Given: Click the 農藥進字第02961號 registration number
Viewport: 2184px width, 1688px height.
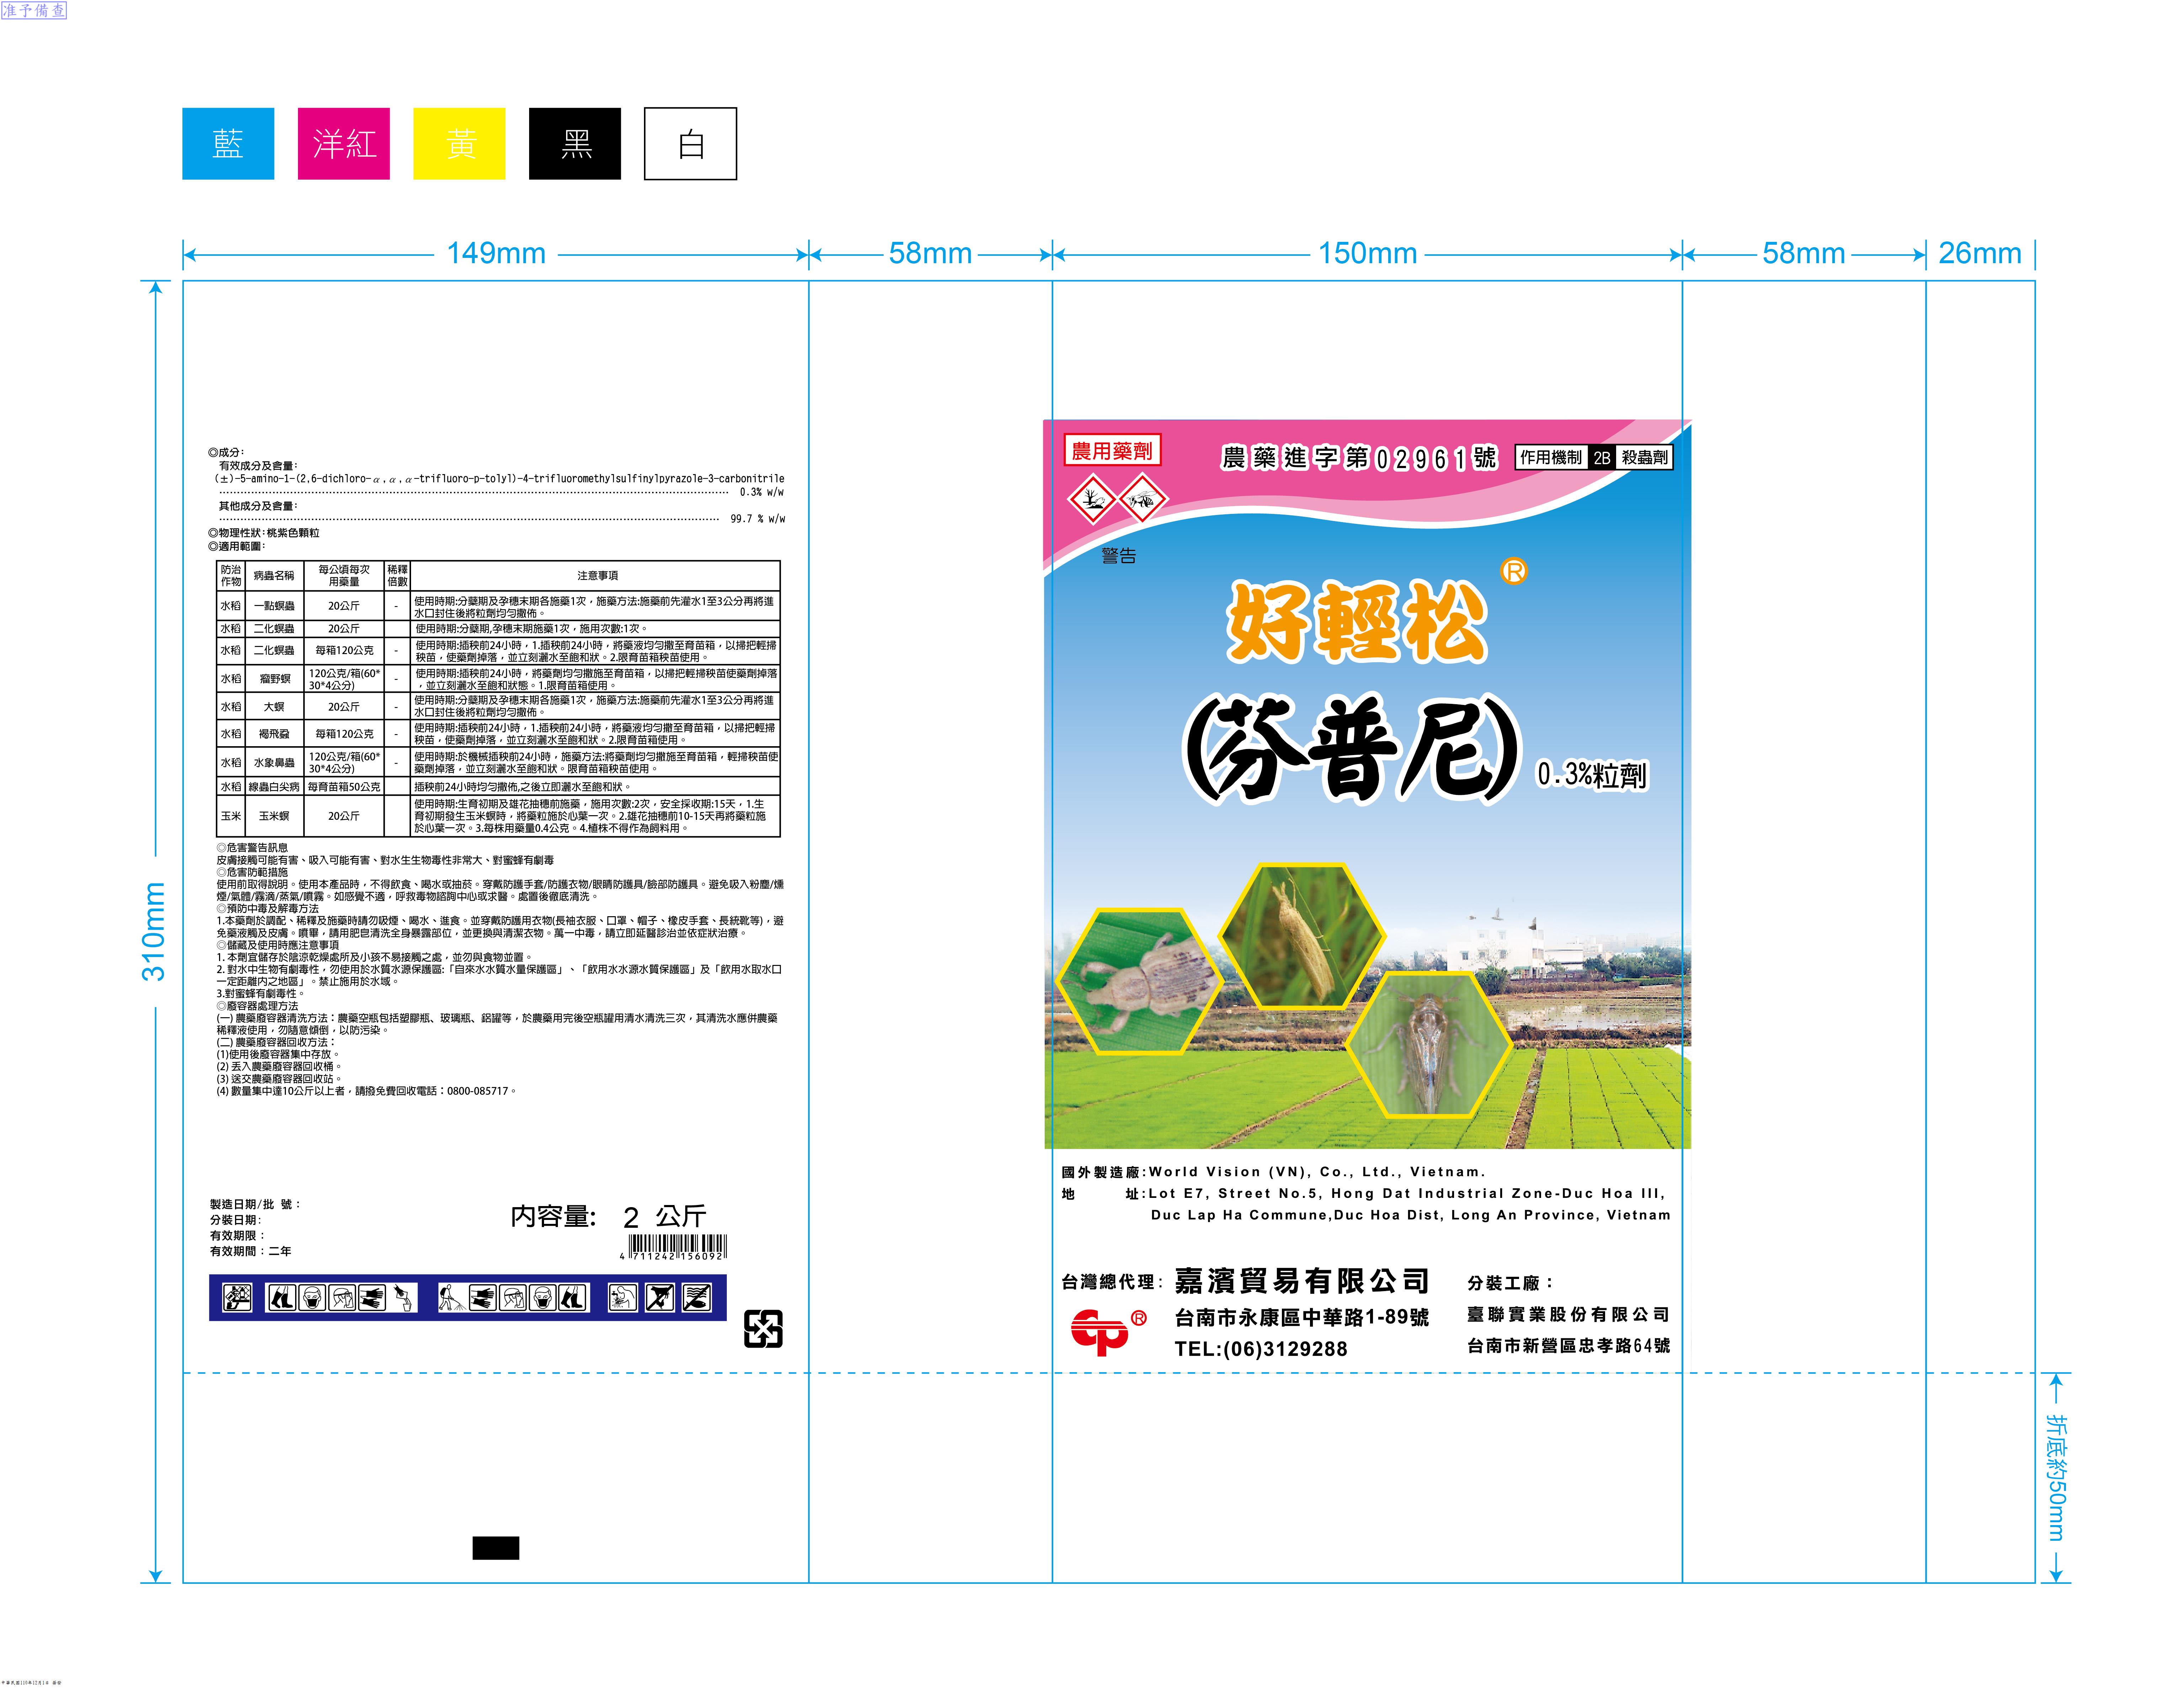Looking at the screenshot, I should [1359, 458].
